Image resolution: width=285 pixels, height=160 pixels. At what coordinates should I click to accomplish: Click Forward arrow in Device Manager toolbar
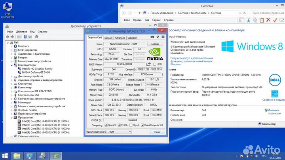tap(12, 37)
